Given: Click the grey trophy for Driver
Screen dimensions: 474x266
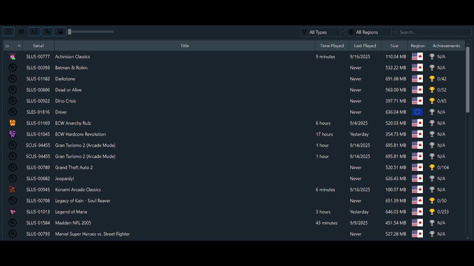Looking at the screenshot, I should click(x=432, y=112).
